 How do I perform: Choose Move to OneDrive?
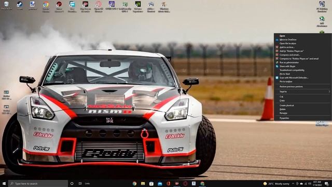tap(303, 39)
